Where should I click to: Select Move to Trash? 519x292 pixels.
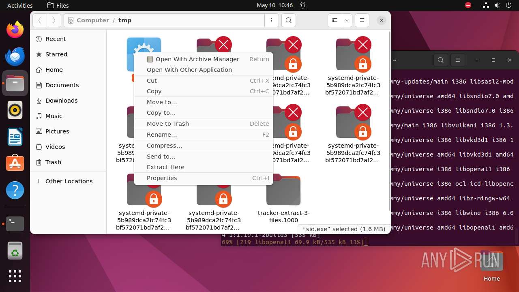pos(204,124)
